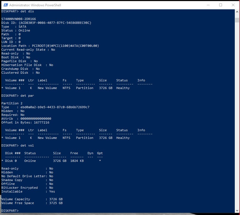Click the "Offset in Bytes: 16777216" line
The width and height of the screenshot is (240, 215).
[x=25, y=122]
